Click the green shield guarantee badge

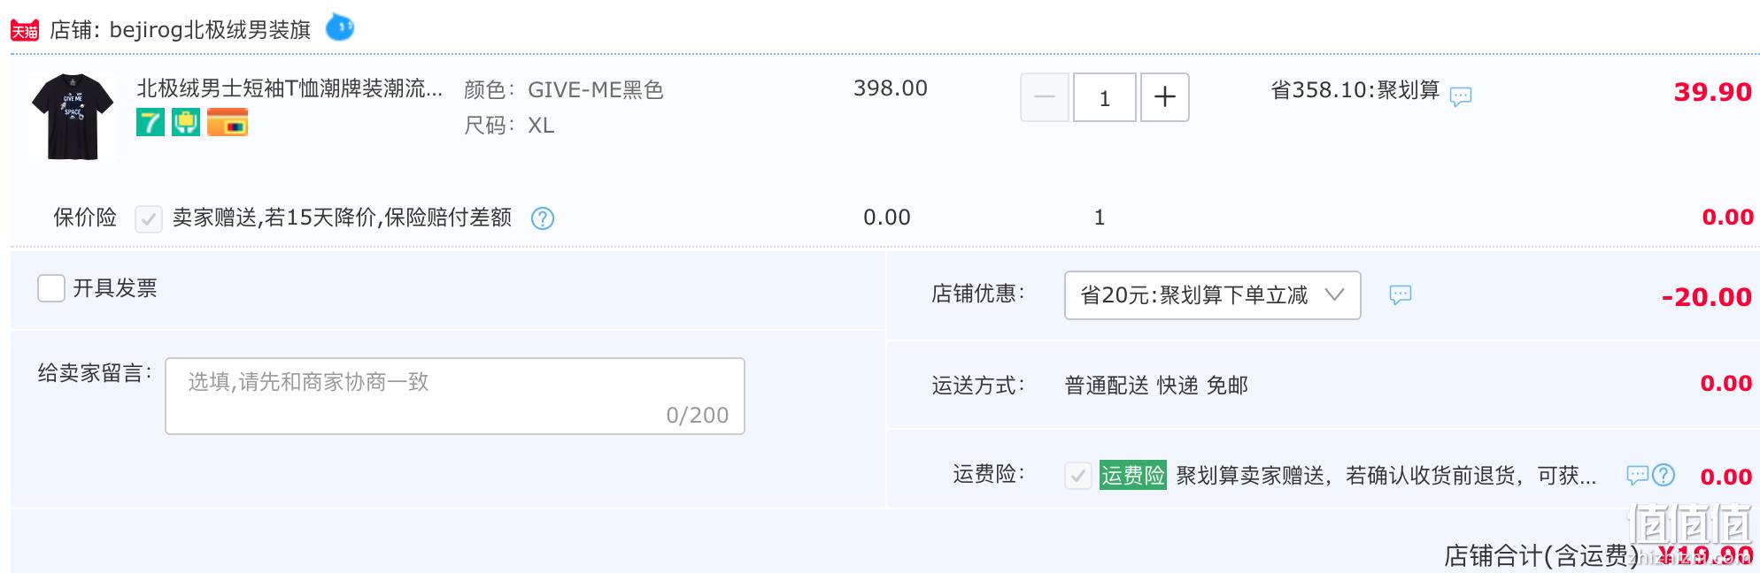pyautogui.click(x=186, y=122)
